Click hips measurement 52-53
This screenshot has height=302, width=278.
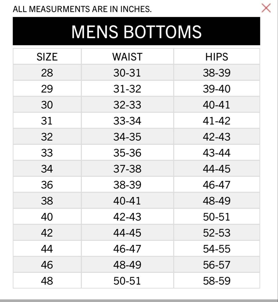[217, 233]
